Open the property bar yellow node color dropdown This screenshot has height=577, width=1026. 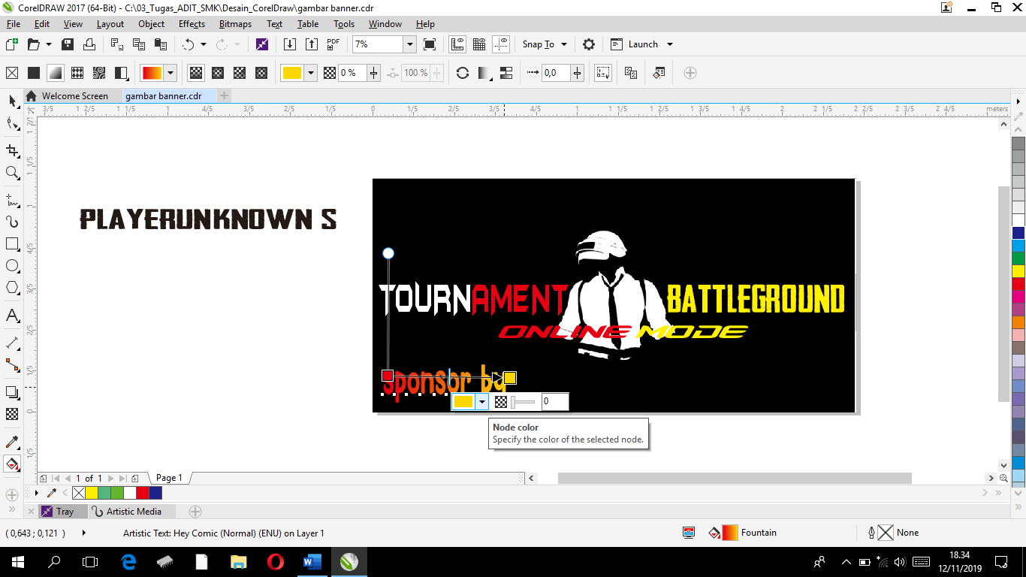click(x=311, y=73)
